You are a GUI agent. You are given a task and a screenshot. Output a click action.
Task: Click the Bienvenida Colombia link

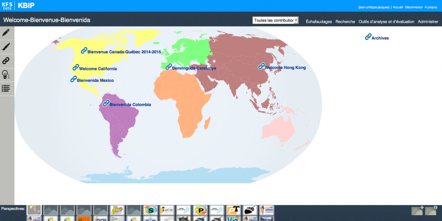click(130, 105)
